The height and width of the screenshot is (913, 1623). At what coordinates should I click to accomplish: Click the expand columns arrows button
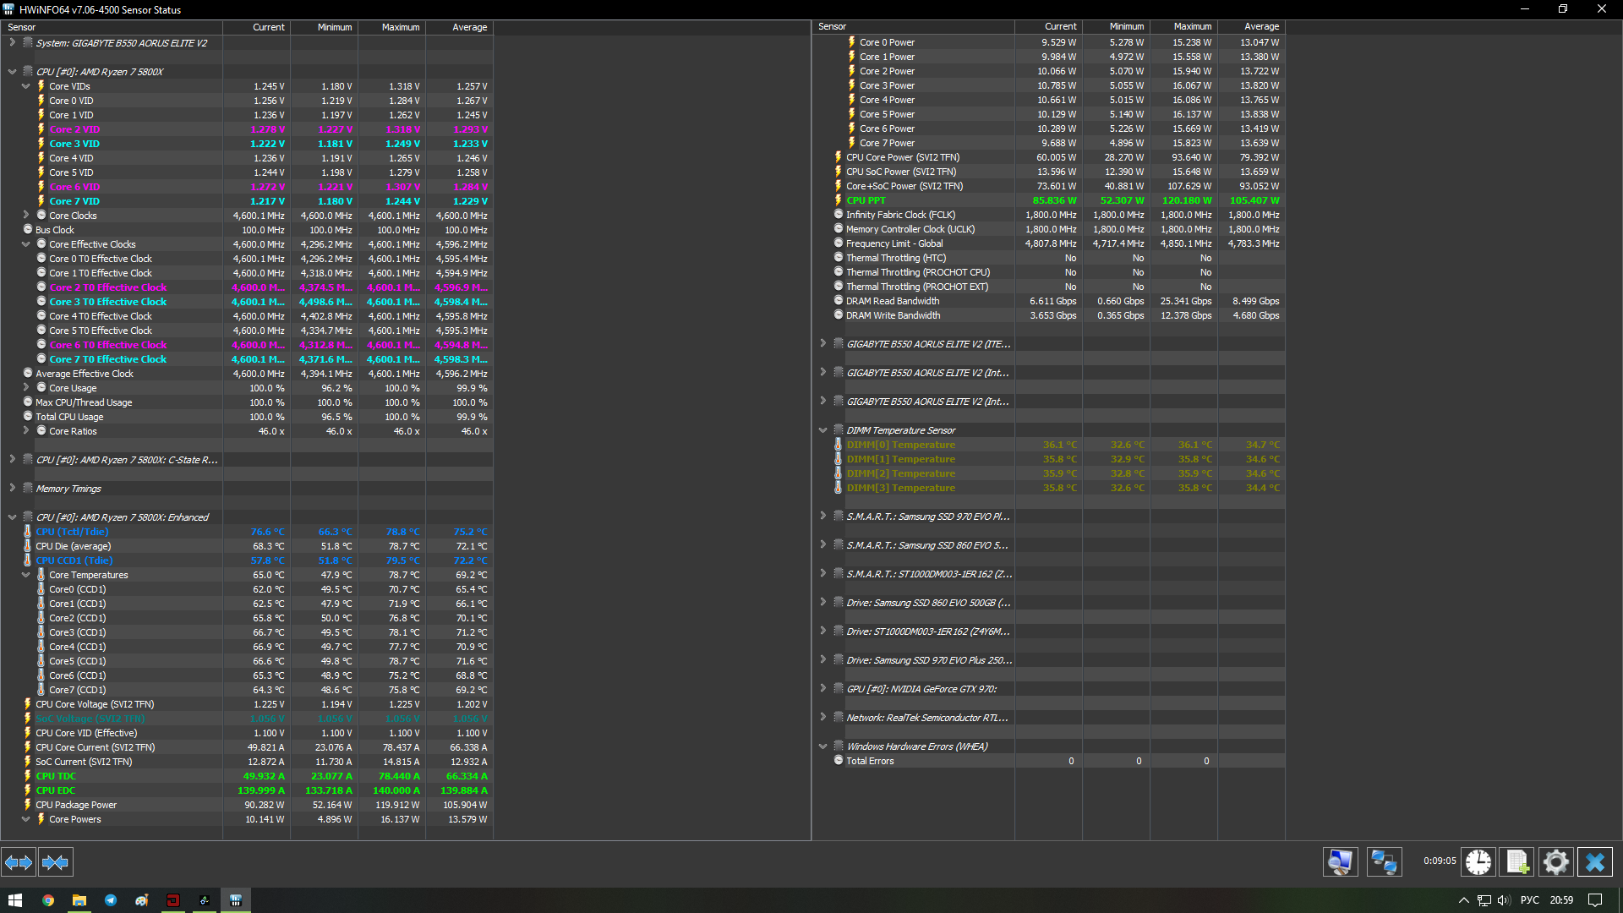coord(19,862)
